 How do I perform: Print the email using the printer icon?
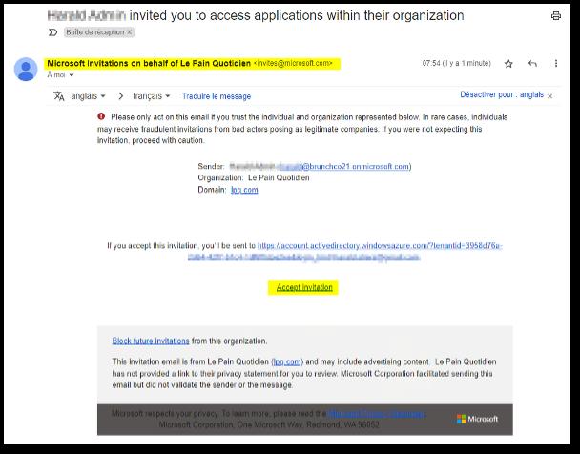(x=555, y=16)
